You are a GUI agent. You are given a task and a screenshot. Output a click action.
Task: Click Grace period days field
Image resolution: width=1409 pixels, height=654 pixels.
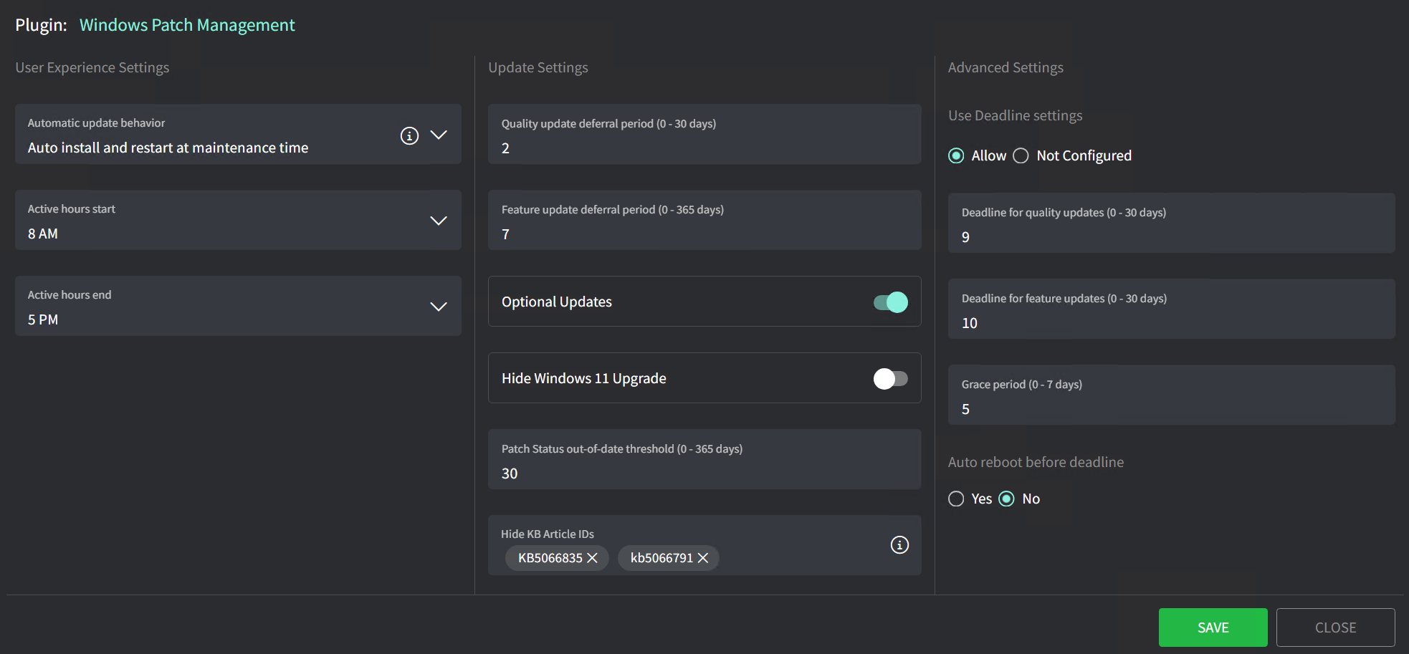pos(1170,409)
